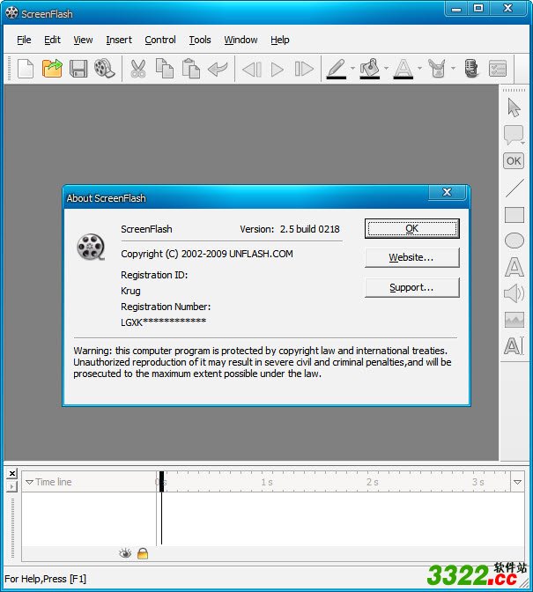Insert image with the picture tool
This screenshot has height=592, width=533.
pos(514,320)
